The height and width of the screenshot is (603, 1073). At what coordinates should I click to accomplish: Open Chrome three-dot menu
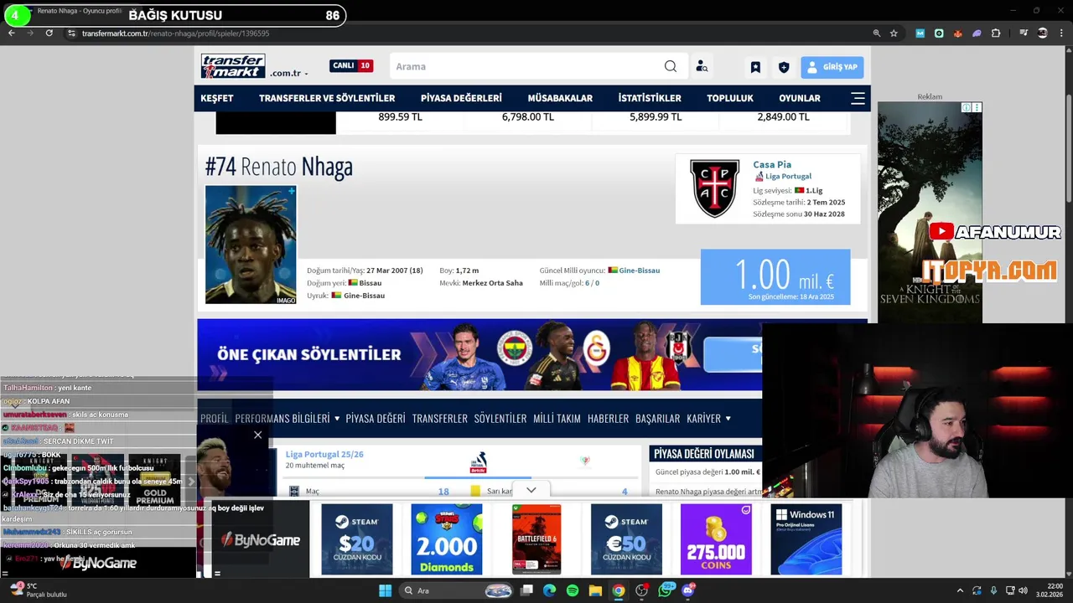pyautogui.click(x=1060, y=33)
